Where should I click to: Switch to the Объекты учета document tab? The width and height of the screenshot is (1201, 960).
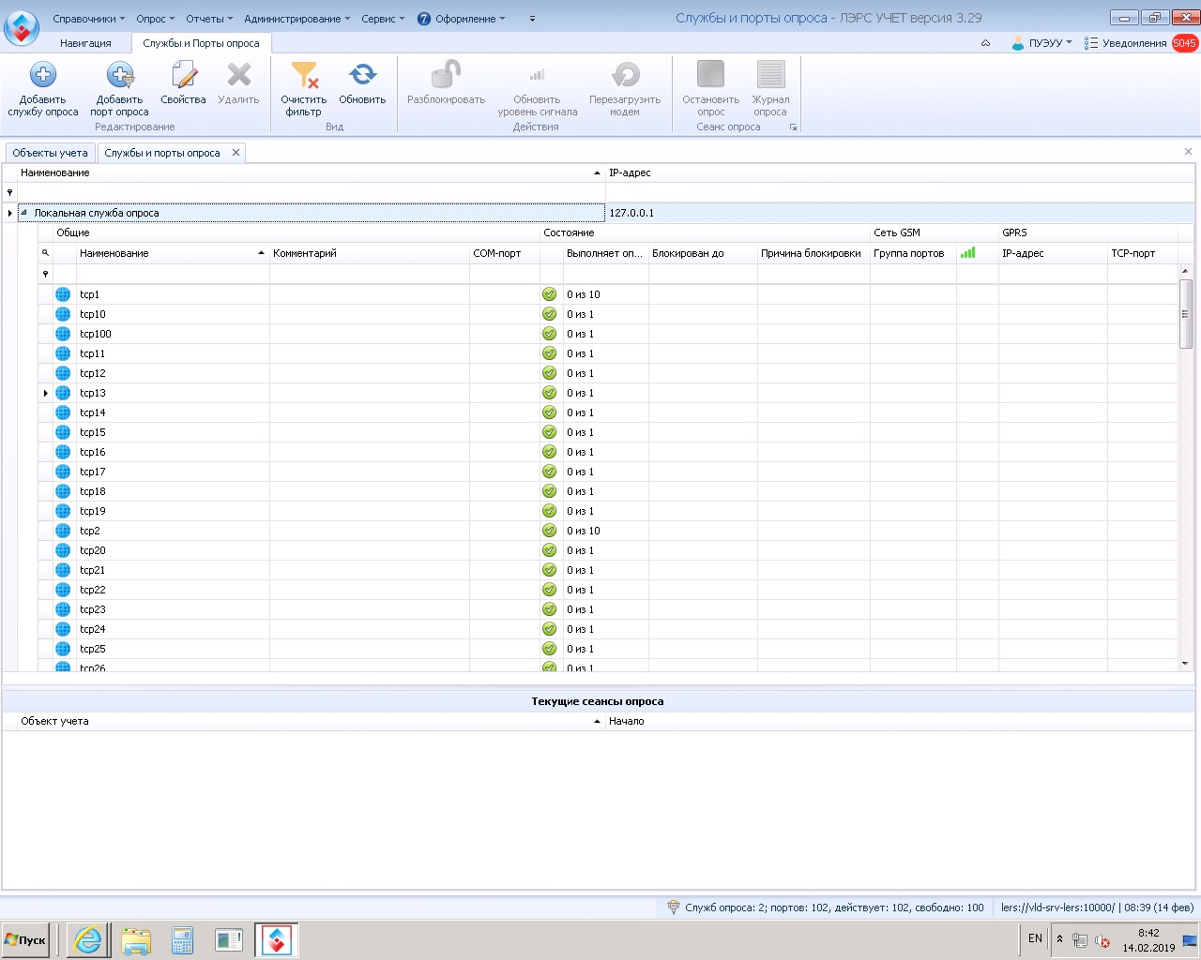tap(51, 153)
